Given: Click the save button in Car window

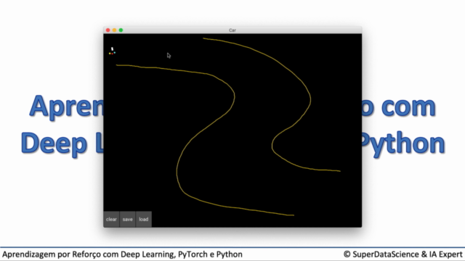Looking at the screenshot, I should [128, 219].
